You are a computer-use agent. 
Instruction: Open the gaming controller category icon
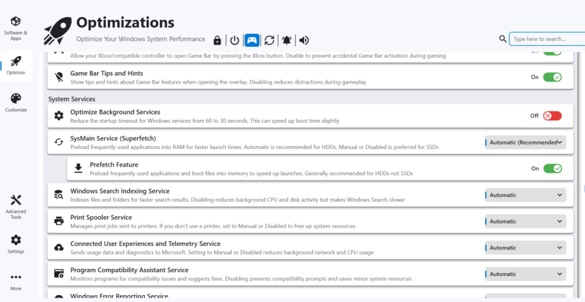point(252,41)
